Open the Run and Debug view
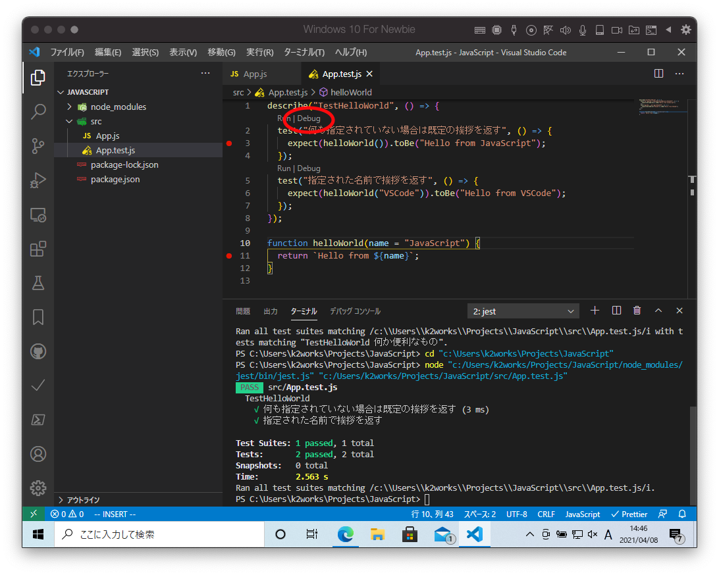The height and width of the screenshot is (575, 719). tap(38, 180)
